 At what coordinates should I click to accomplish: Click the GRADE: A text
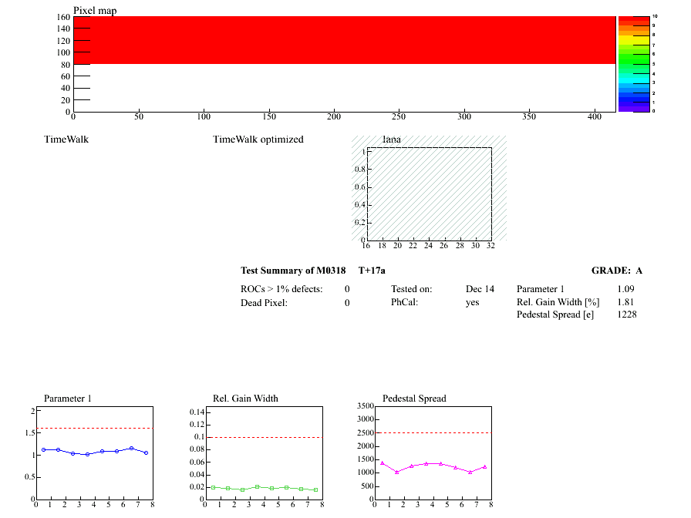pyautogui.click(x=616, y=271)
